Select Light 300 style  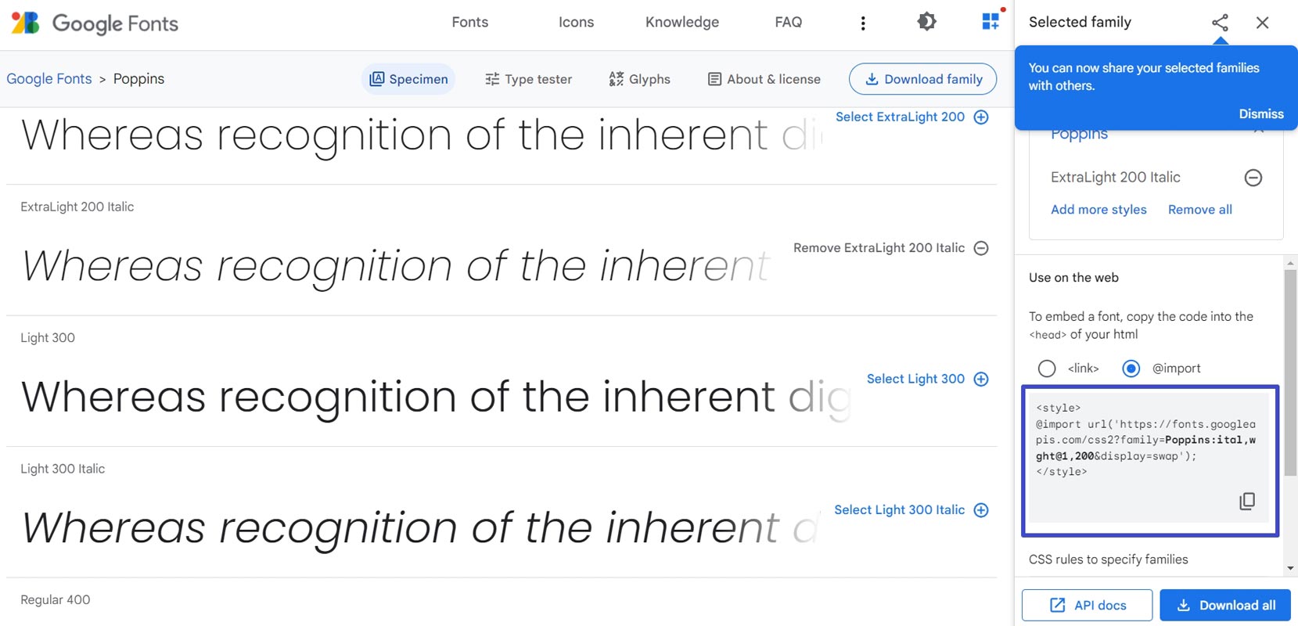(928, 379)
